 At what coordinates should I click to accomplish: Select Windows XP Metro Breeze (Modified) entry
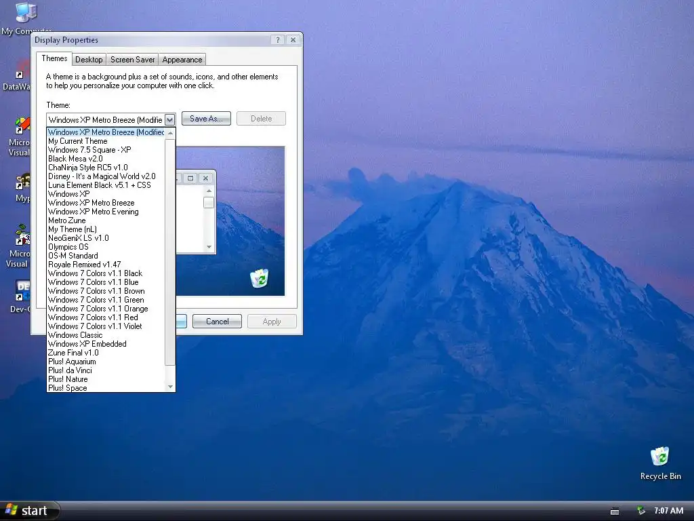tap(106, 132)
